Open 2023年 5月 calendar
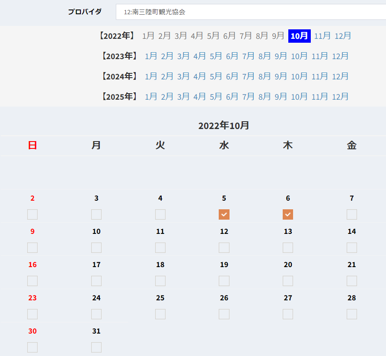The width and height of the screenshot is (386, 356). pos(216,56)
